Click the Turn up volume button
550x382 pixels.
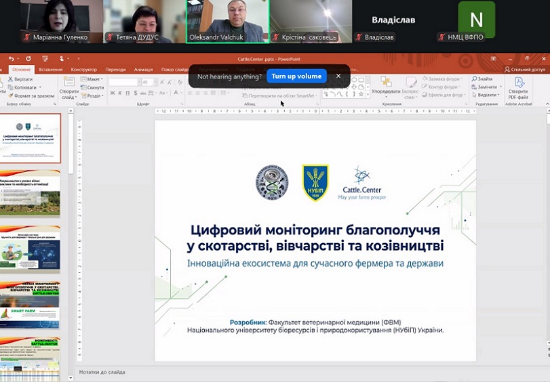point(296,76)
